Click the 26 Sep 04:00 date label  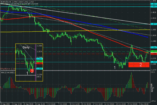pyautogui.click(x=28, y=104)
